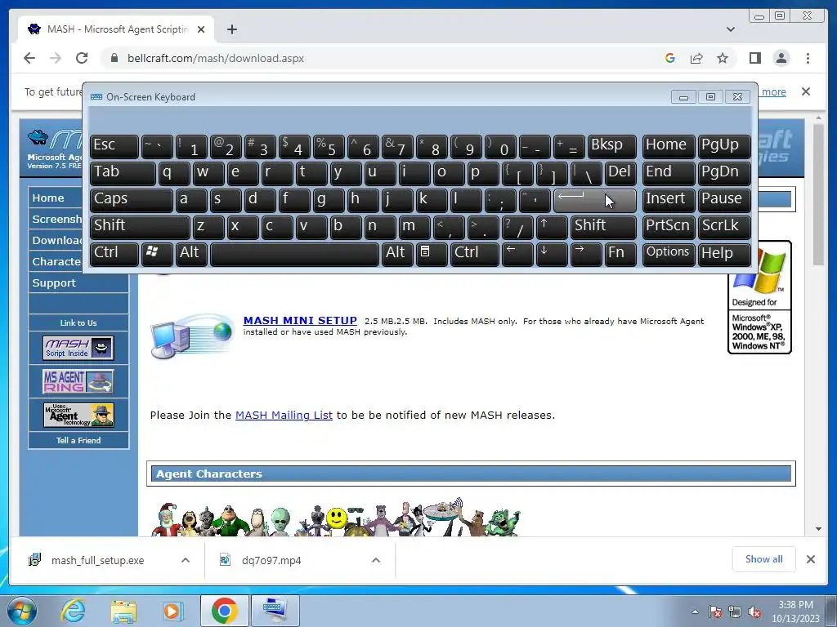Viewport: 837px width, 627px height.
Task: Toggle the Fn key on the keyboard
Action: pyautogui.click(x=620, y=253)
